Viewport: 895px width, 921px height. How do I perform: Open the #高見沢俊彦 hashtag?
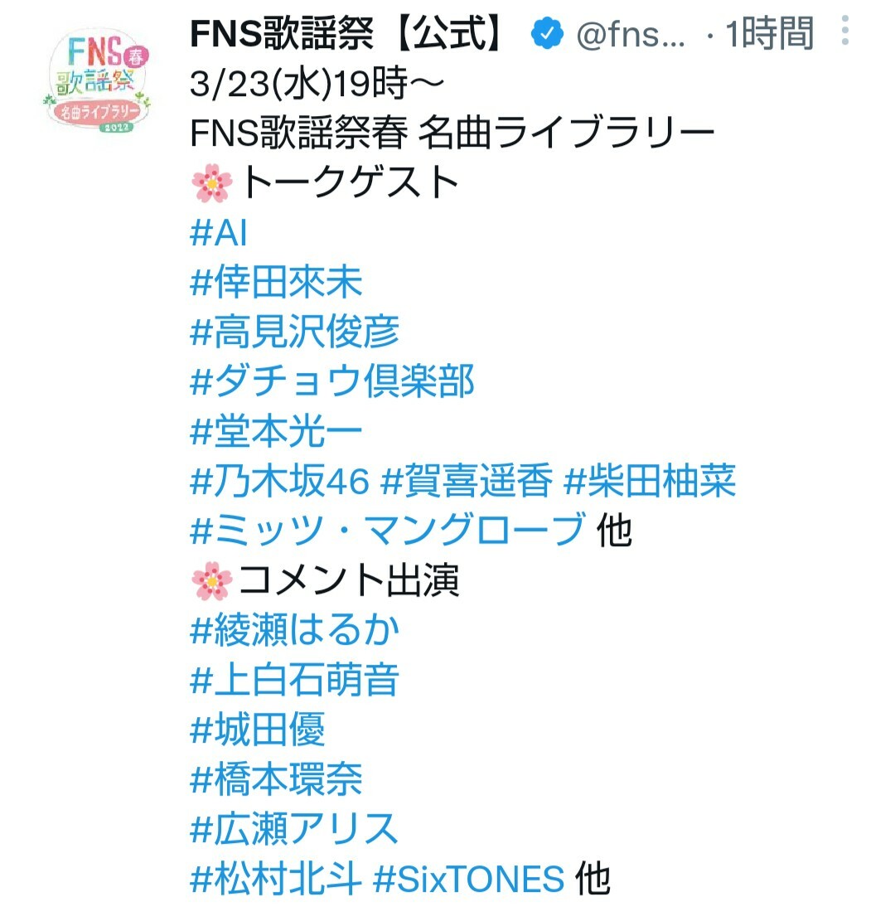(x=295, y=332)
